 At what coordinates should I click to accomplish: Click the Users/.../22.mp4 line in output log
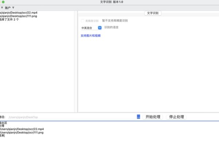click(22, 129)
